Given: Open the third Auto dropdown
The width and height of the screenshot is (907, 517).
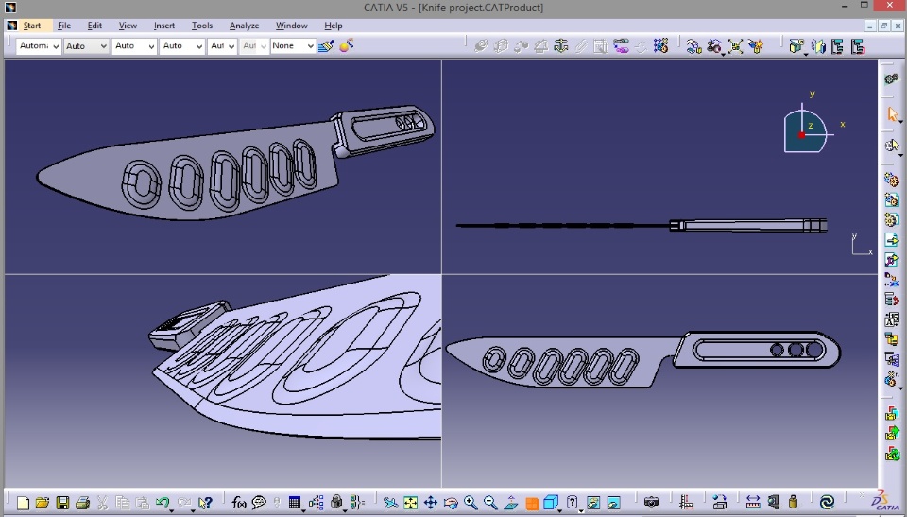Looking at the screenshot, I should pyautogui.click(x=134, y=45).
